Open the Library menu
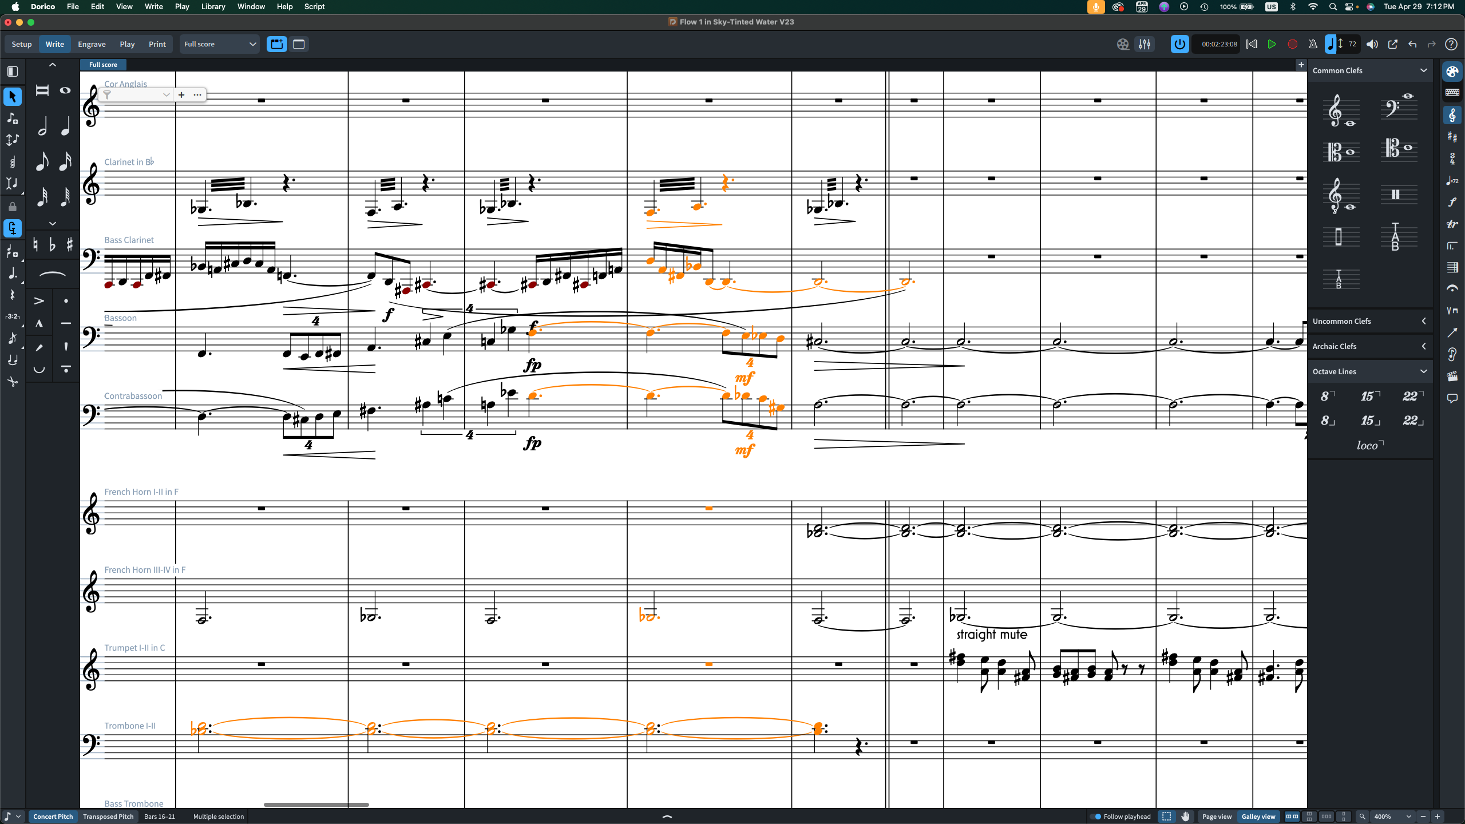 click(x=213, y=6)
